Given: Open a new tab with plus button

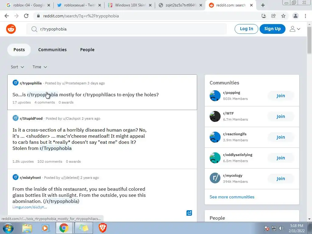Looking at the screenshot, I should (263, 5).
